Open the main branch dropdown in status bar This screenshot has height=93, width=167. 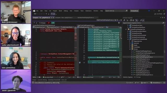coord(144,83)
